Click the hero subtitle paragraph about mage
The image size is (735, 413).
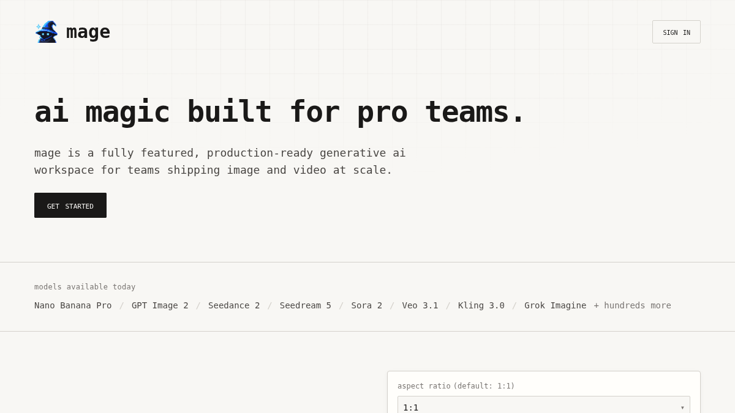(x=220, y=162)
